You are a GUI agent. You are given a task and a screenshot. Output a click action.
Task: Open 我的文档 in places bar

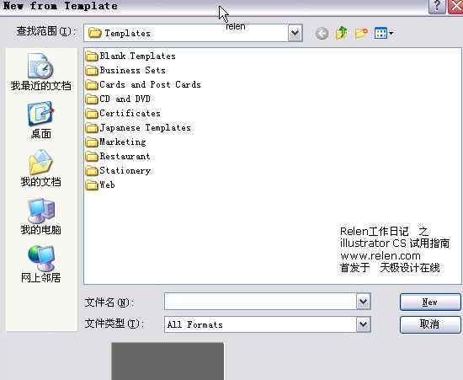(41, 169)
